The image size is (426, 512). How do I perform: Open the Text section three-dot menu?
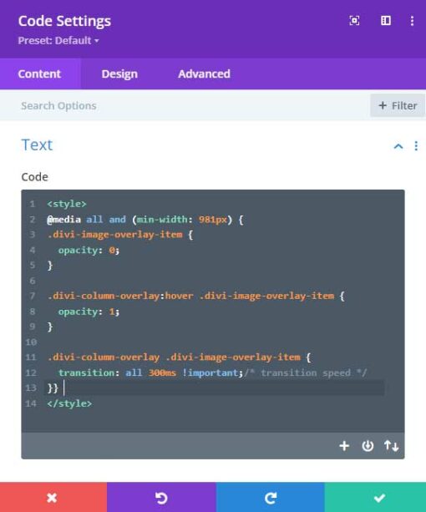coord(416,145)
